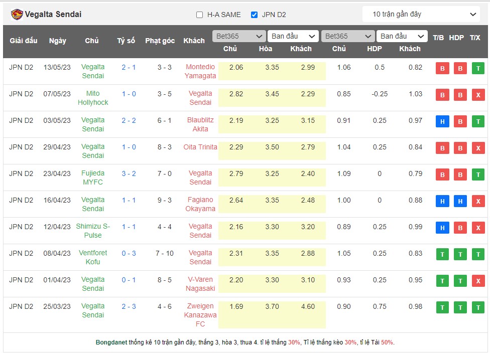Click the 'Phạt góc' column header
The height and width of the screenshot is (354, 490).
click(160, 41)
